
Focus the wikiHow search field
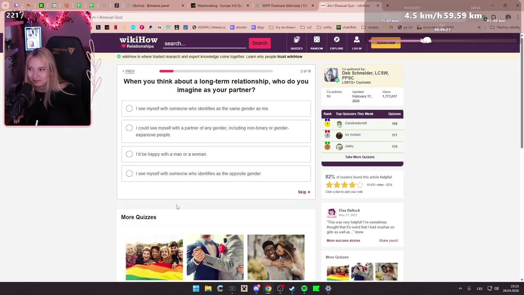204,43
